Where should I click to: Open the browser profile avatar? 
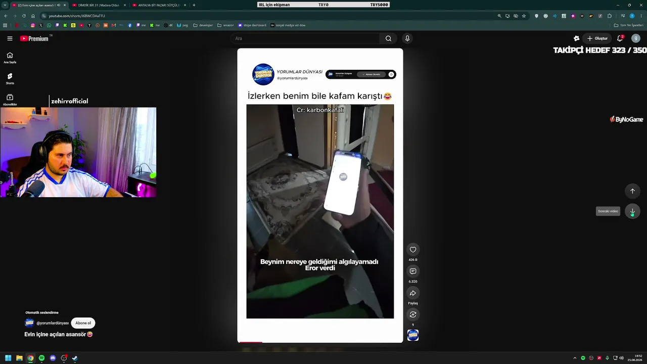coord(632,16)
